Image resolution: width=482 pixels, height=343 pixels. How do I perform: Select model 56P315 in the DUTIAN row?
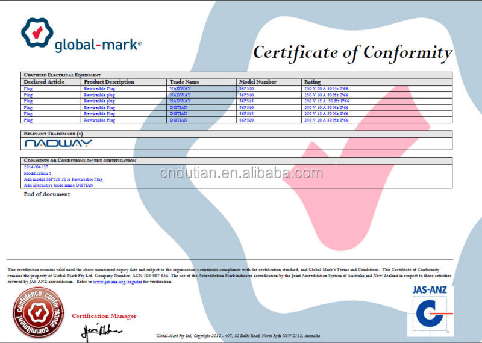(x=246, y=114)
